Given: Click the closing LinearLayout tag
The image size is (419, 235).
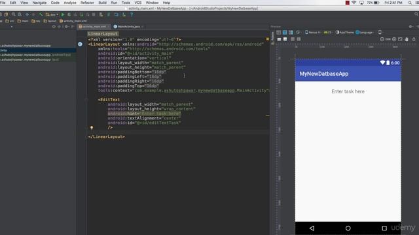Looking at the screenshot, I should (106, 136).
